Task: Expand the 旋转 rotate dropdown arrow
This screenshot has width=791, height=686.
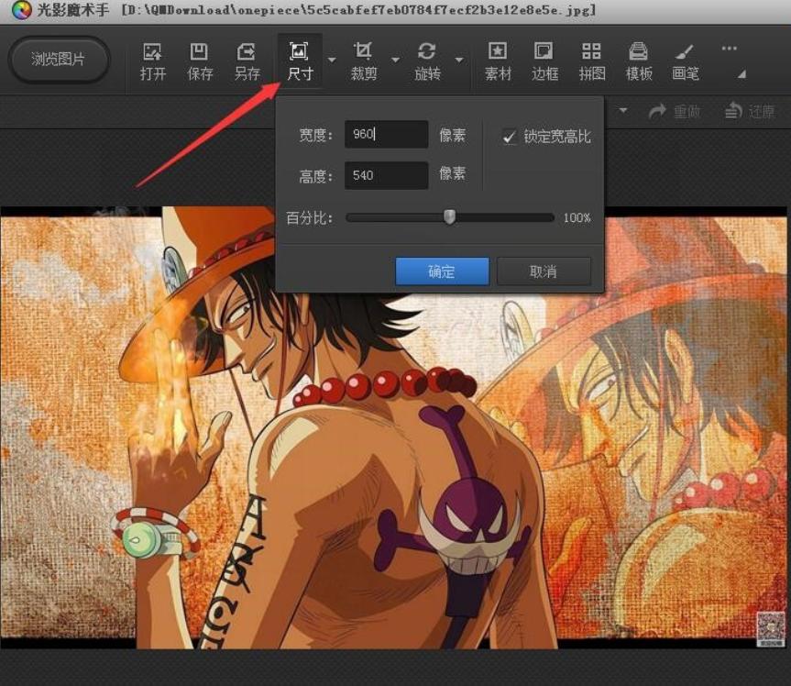Action: coord(459,60)
